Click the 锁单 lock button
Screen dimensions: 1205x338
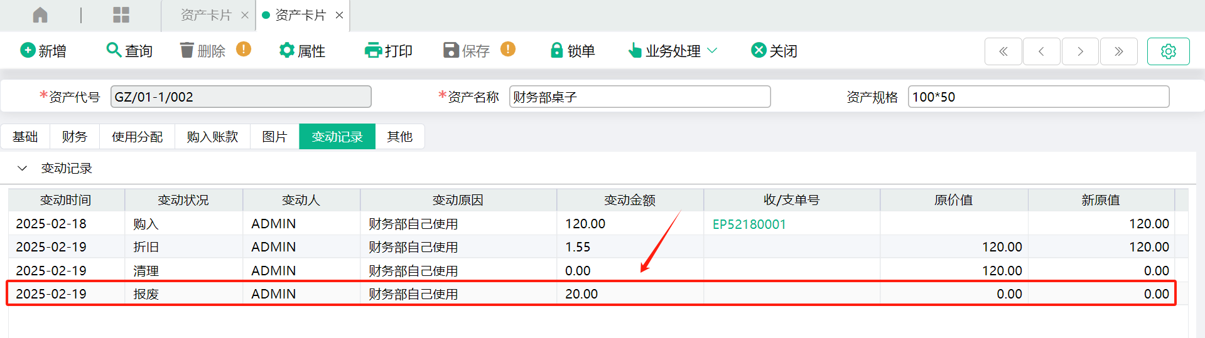click(572, 51)
